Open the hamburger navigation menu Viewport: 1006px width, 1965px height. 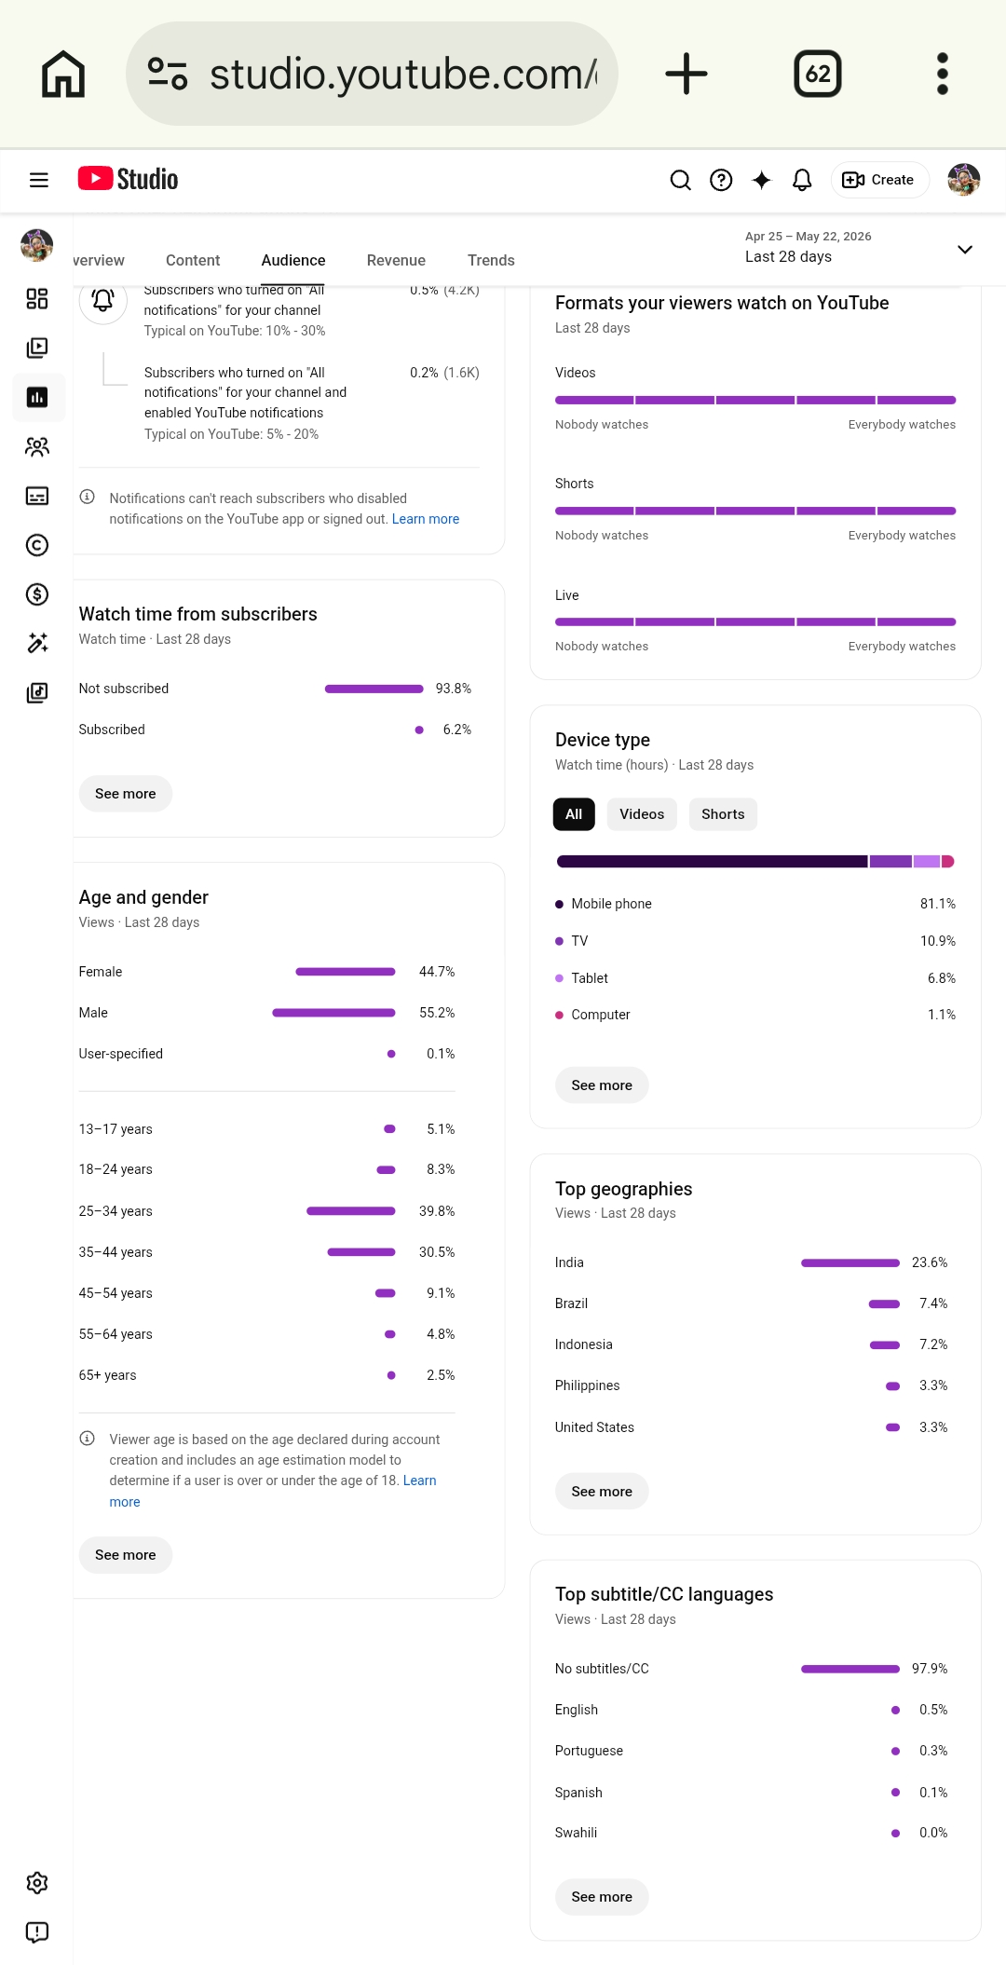tap(39, 180)
